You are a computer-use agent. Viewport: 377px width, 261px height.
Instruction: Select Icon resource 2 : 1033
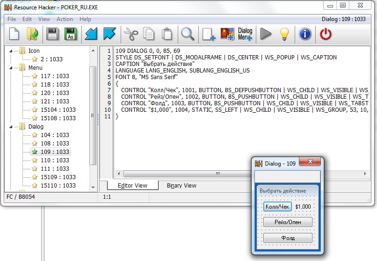tap(51, 59)
